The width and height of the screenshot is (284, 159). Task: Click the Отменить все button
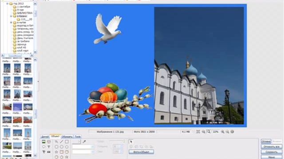click(272, 147)
